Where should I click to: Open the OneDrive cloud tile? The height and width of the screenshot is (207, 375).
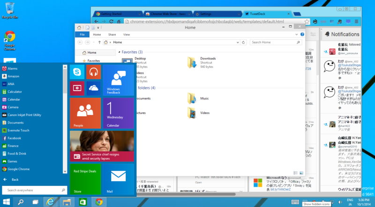click(93, 88)
